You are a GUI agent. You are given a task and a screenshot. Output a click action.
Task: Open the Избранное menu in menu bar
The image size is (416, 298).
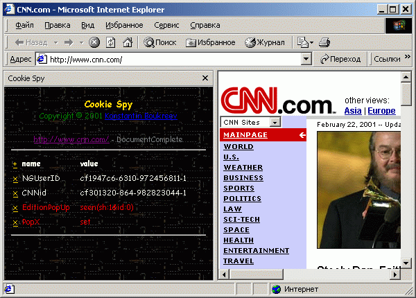pos(124,25)
